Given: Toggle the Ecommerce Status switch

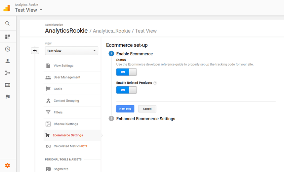Looking at the screenshot, I should pos(126,72).
